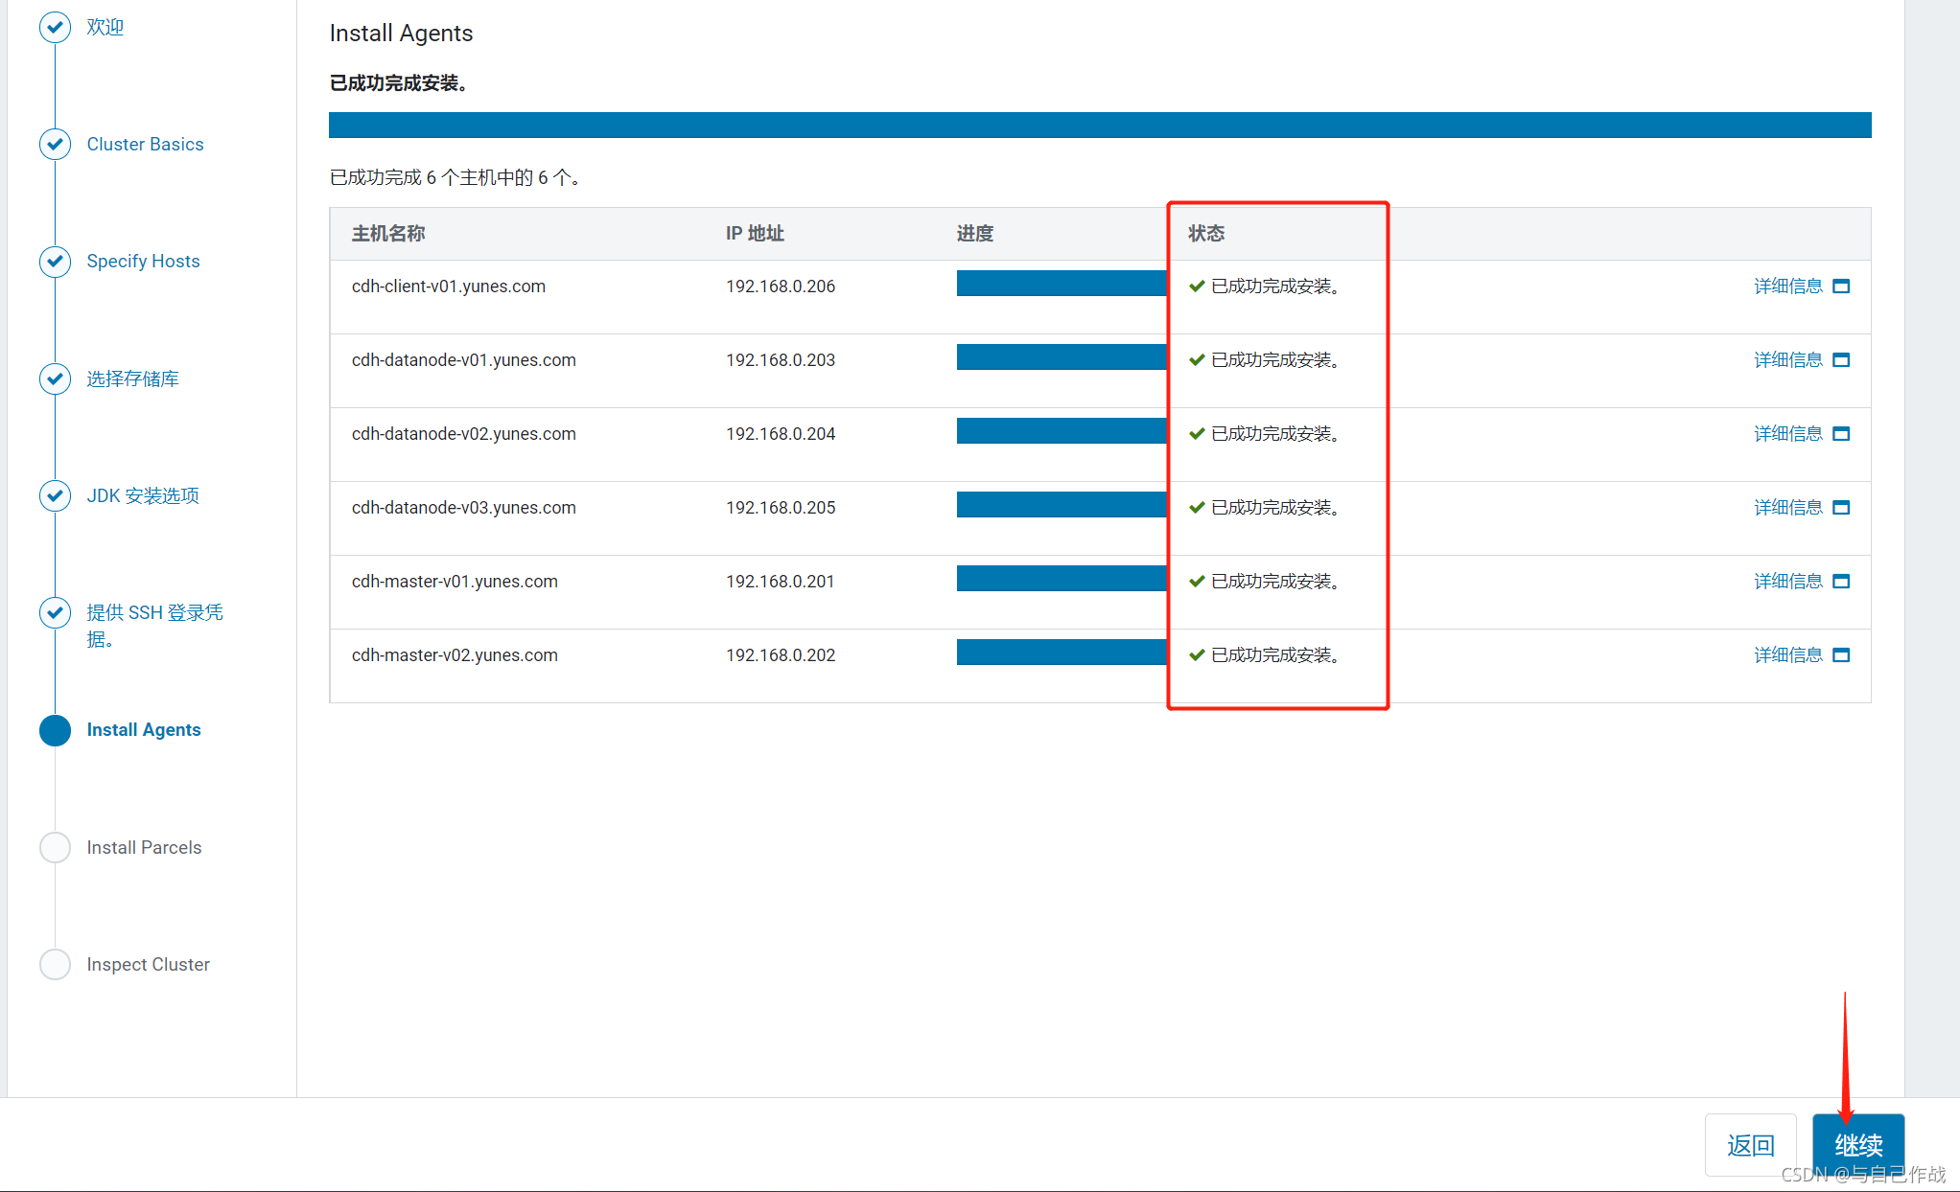This screenshot has height=1192, width=1960.
Task: Click the checkmark icon beside 欢迎 step
Action: [55, 27]
